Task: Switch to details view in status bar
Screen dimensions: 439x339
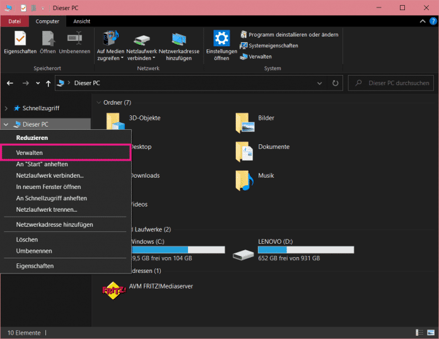Action: click(x=420, y=333)
